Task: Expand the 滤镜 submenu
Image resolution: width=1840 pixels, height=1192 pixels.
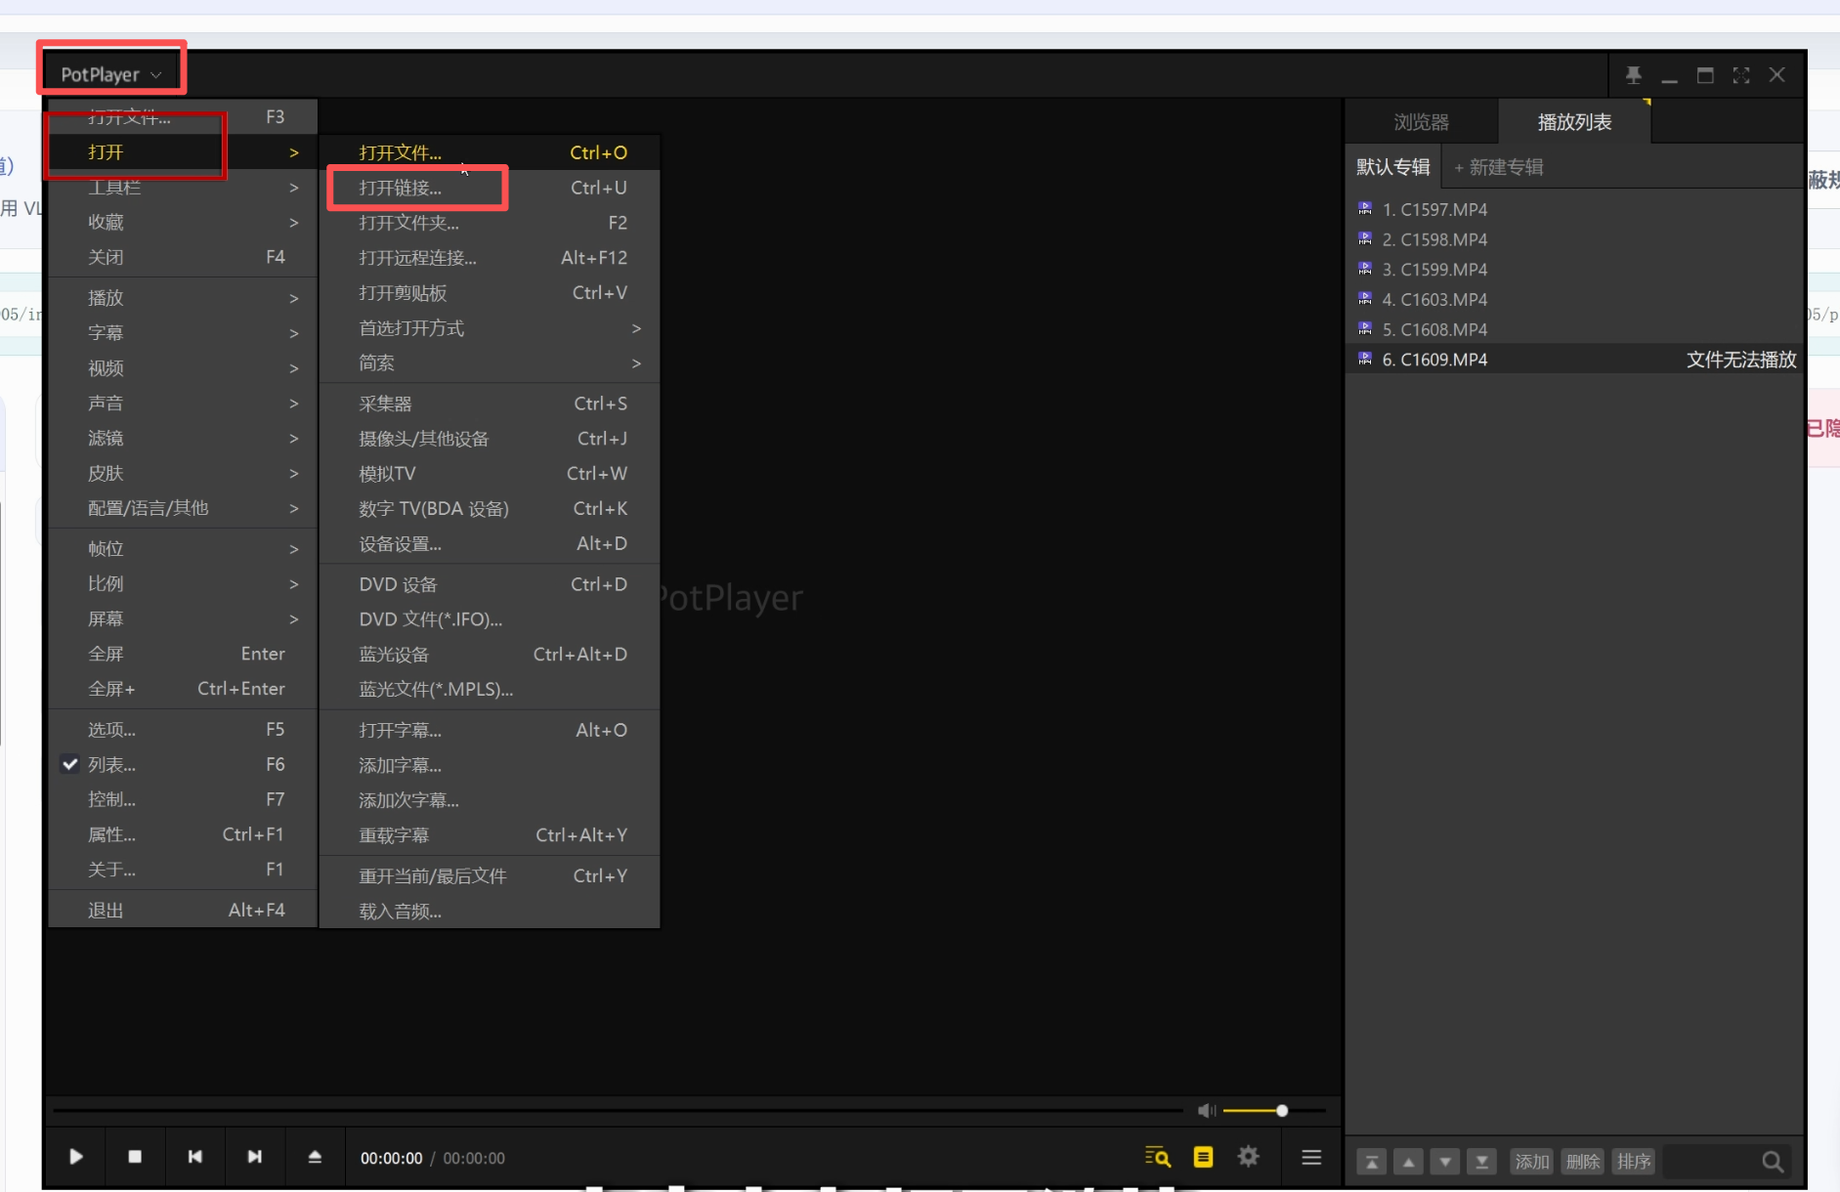Action: point(183,439)
